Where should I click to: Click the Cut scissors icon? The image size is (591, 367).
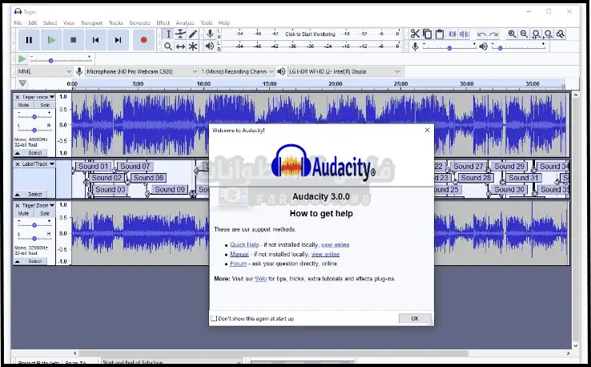click(x=415, y=34)
